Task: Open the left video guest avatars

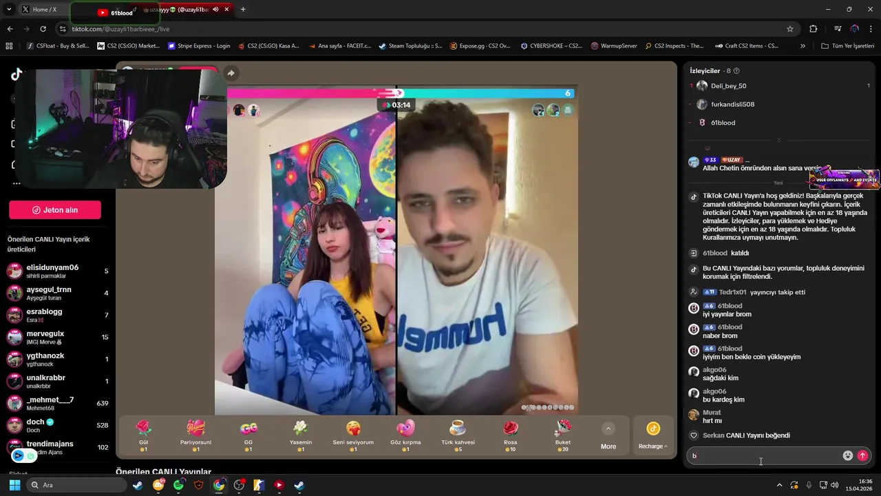Action: (x=246, y=110)
